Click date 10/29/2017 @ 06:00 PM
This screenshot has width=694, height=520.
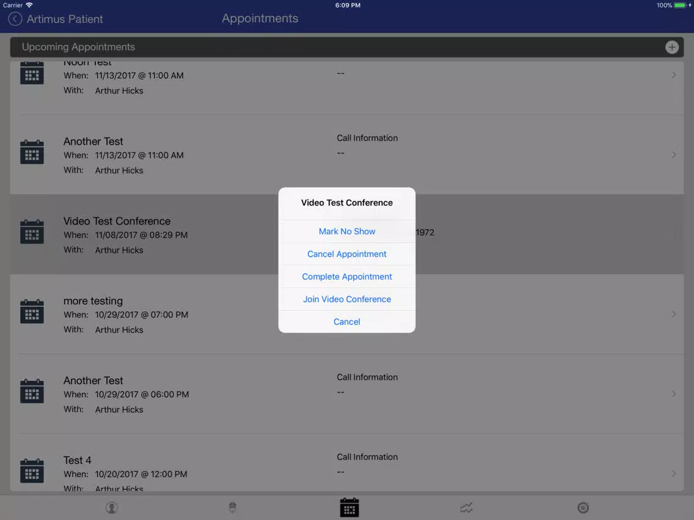pyautogui.click(x=142, y=394)
